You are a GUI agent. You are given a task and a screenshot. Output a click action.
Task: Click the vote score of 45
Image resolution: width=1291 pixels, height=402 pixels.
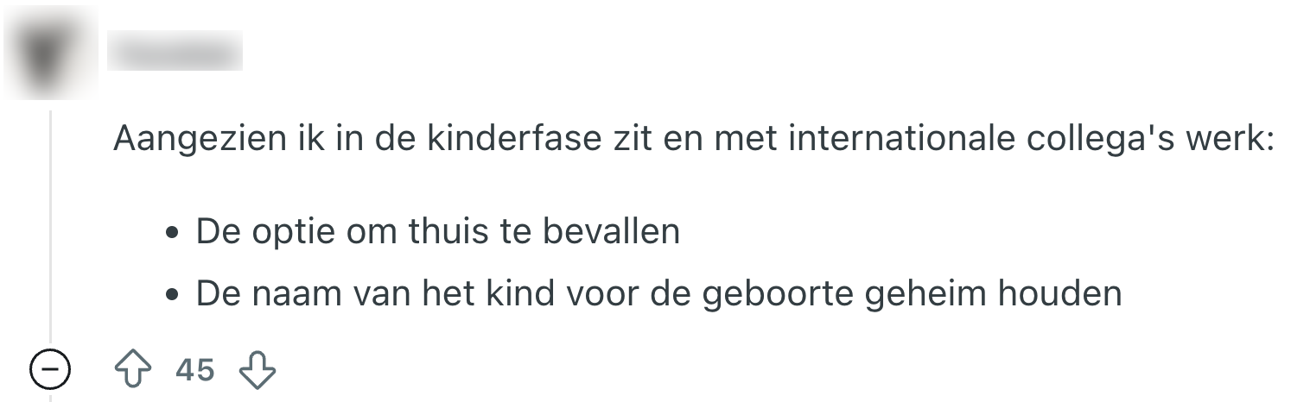coord(194,371)
